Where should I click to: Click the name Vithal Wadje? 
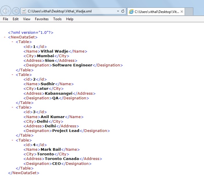click(54, 51)
